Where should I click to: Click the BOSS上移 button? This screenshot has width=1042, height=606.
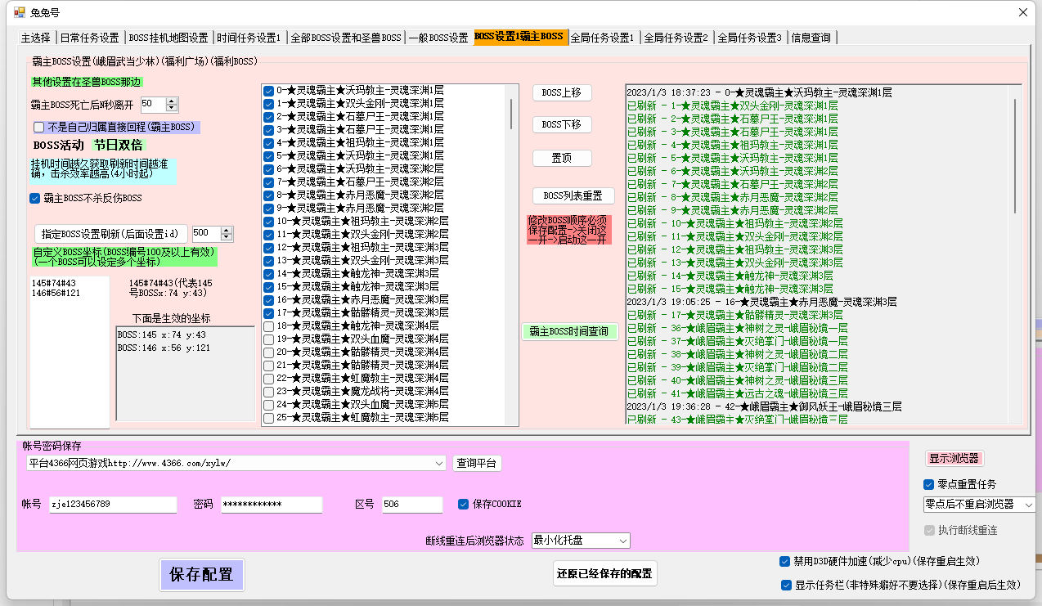562,93
